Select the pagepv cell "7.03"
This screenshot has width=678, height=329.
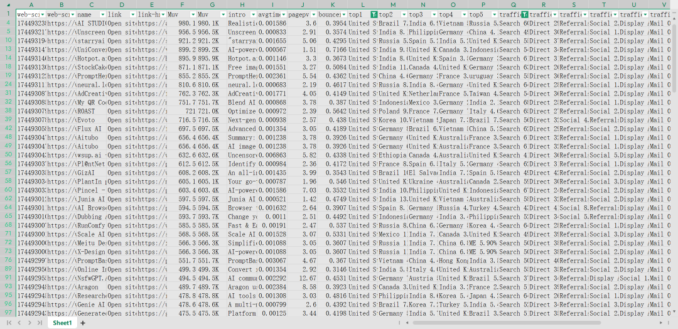[x=302, y=190]
